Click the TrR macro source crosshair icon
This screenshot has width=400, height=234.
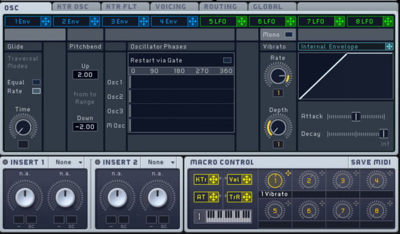(247, 197)
